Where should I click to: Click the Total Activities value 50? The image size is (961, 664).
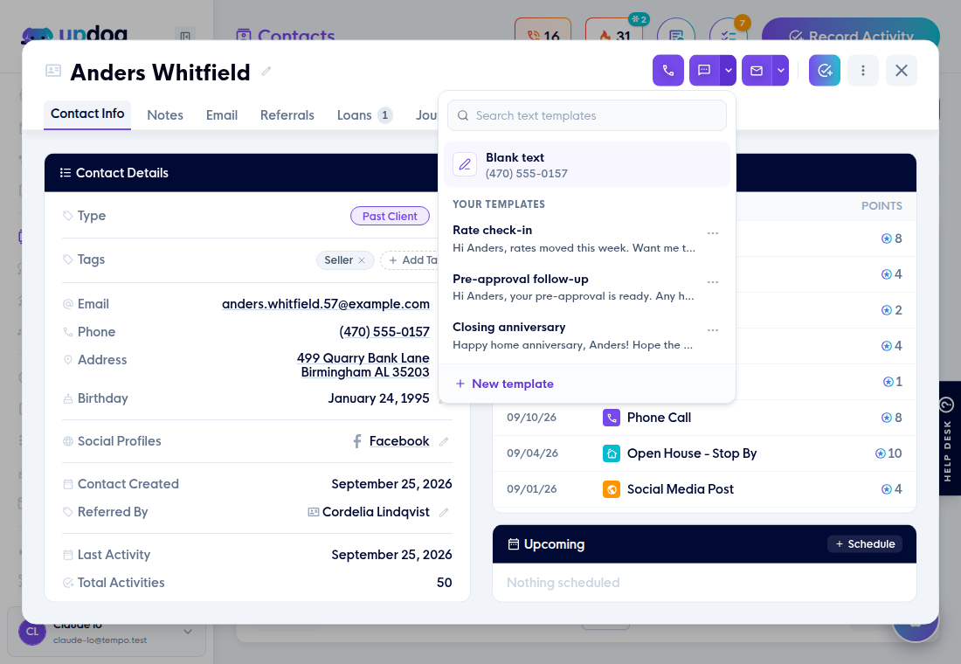coord(445,583)
